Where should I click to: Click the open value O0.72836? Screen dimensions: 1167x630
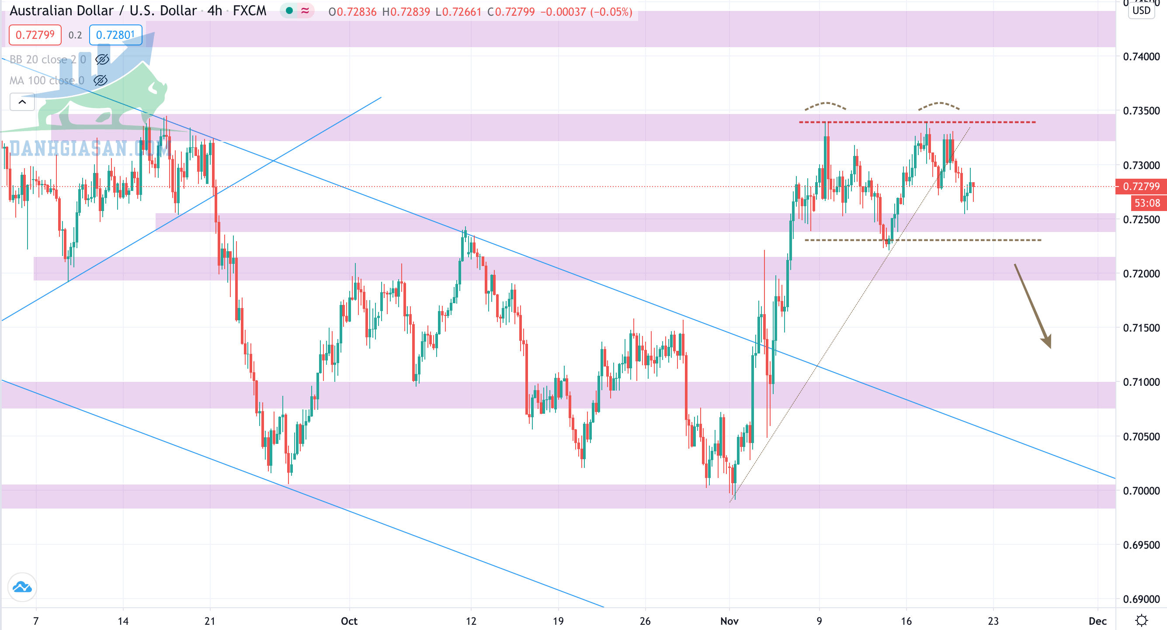point(352,12)
